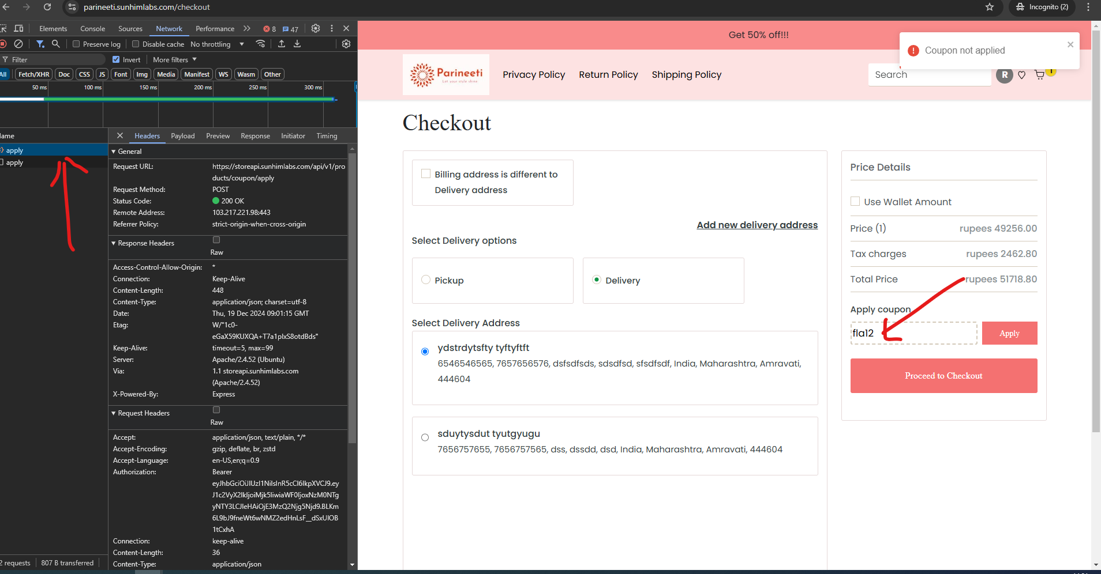The image size is (1101, 574).
Task: View the Payload tab
Action: 182,136
